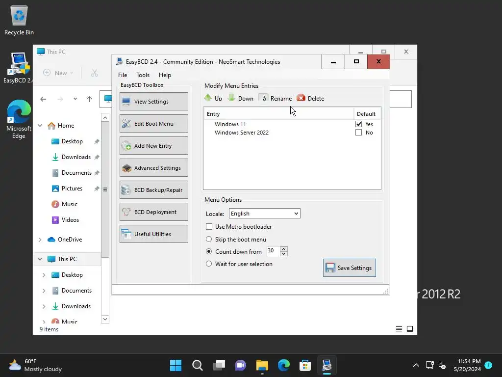Open the Locale dropdown

click(264, 214)
